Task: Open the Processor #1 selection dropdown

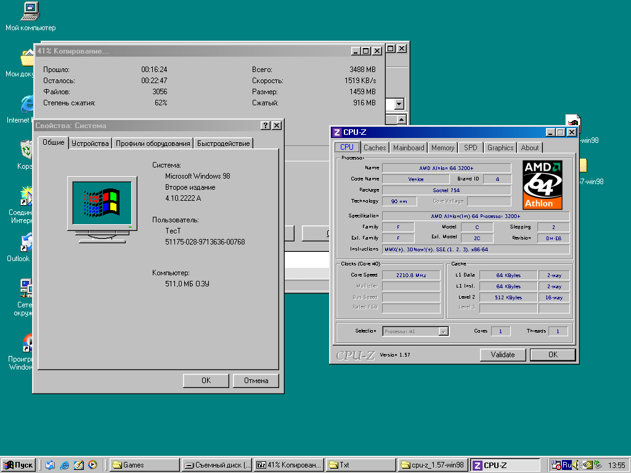Action: click(442, 331)
